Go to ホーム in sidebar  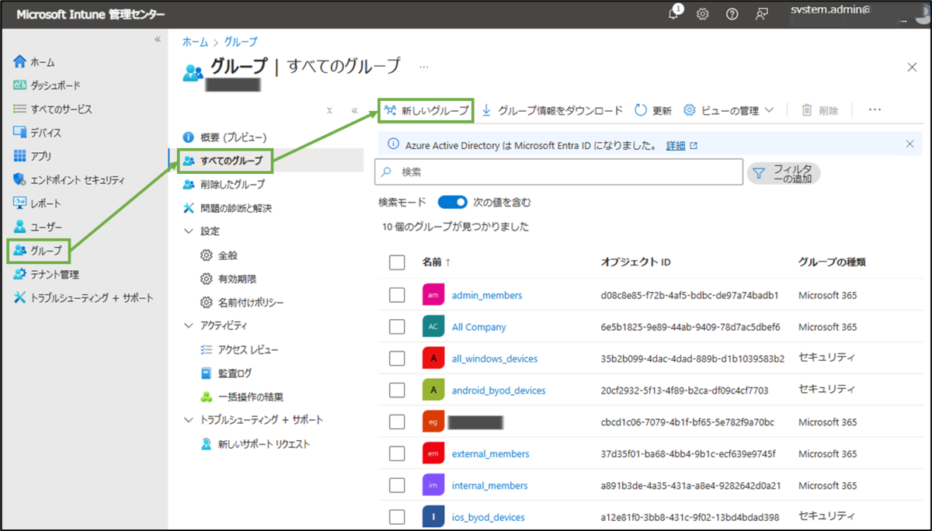(34, 62)
